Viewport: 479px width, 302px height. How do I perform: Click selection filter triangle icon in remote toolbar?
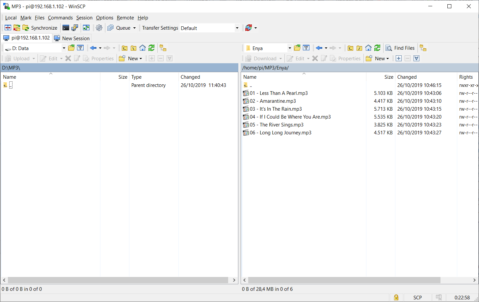416,58
